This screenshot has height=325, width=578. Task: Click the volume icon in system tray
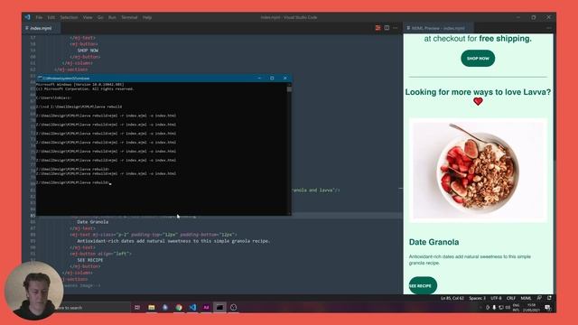[x=508, y=307]
